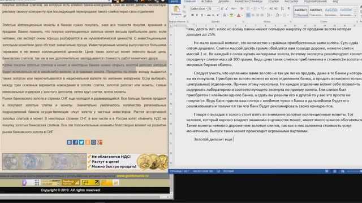Share via the VK icon in the browser

(69, 142)
